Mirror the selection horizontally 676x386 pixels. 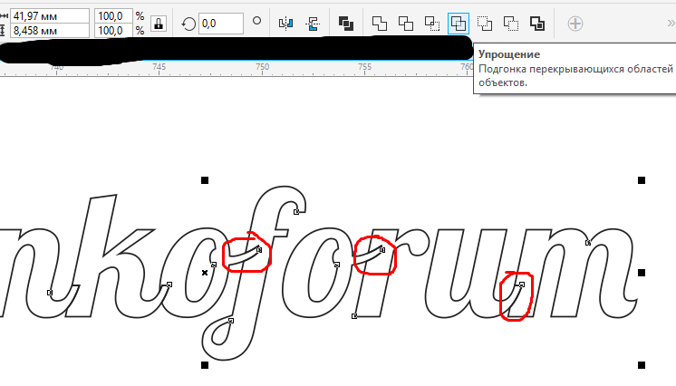coord(286,23)
